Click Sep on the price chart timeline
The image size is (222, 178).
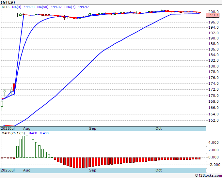coord(93,128)
